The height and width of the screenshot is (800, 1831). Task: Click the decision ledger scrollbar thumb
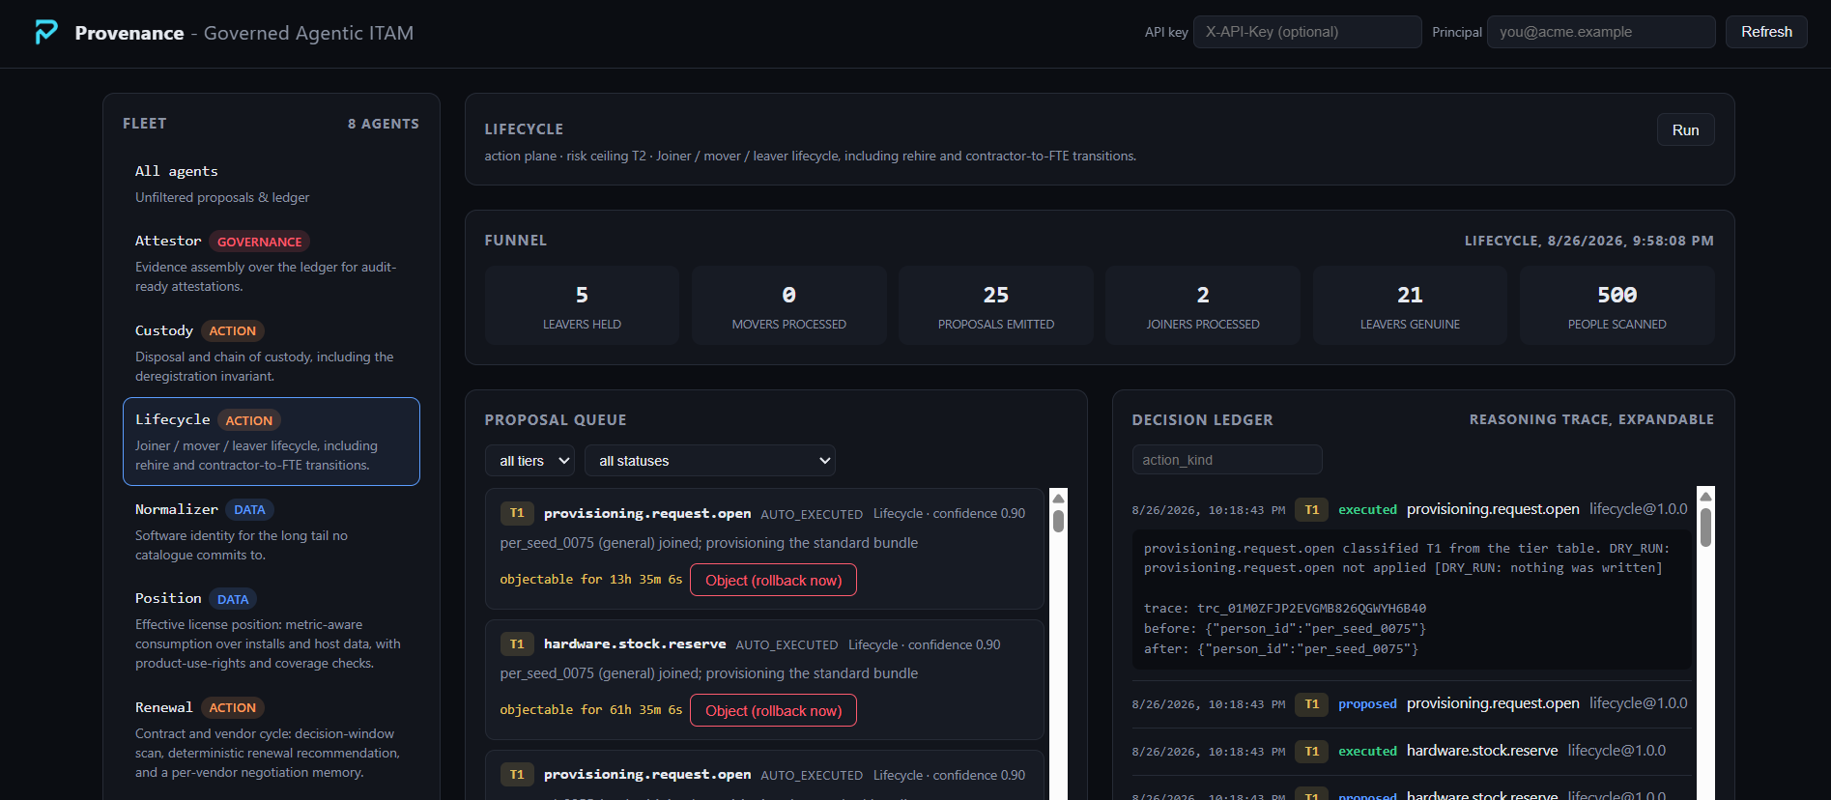click(1705, 528)
